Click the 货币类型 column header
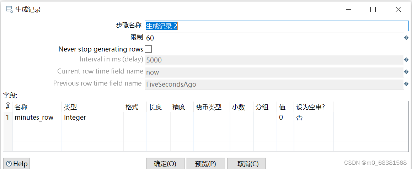Viewport: 412px width, 169px height. click(x=212, y=107)
